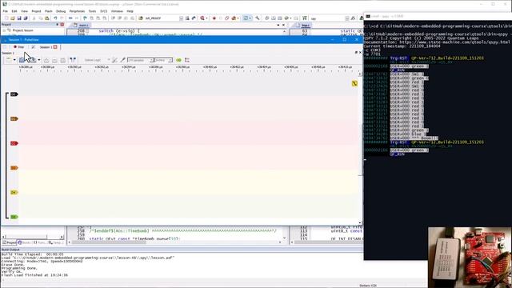
Task: Click the horizontal scrollbar under main.c editor
Action: [174, 242]
